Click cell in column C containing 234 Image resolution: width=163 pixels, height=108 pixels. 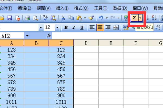61,56
